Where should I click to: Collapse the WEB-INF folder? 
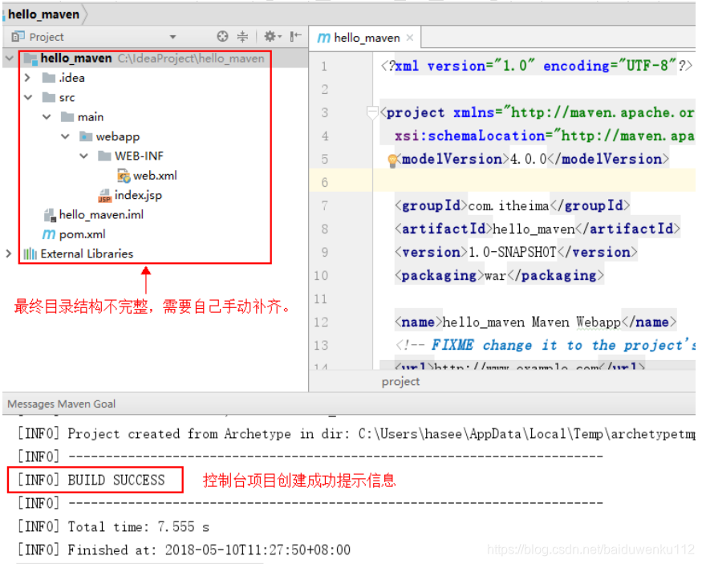[x=83, y=156]
